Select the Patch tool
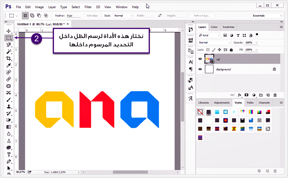288x178 pixels. [8, 86]
